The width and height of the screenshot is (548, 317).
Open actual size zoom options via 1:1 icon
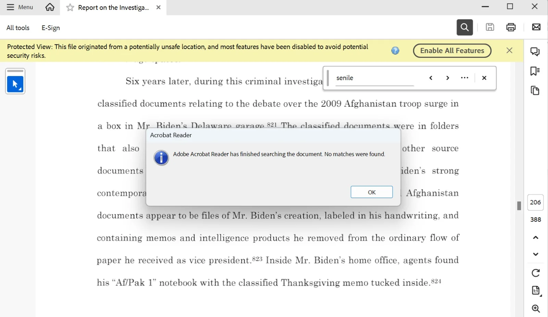pyautogui.click(x=535, y=291)
